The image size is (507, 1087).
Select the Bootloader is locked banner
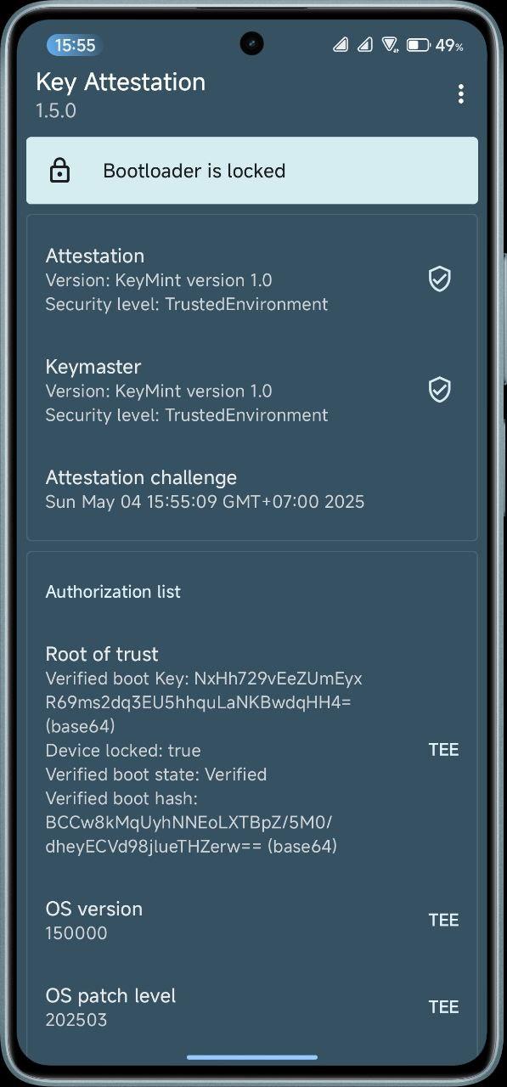click(252, 171)
